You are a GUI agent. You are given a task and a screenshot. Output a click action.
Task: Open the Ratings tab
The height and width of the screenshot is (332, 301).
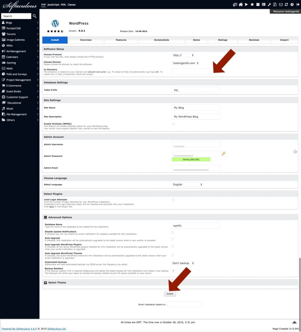223,40
